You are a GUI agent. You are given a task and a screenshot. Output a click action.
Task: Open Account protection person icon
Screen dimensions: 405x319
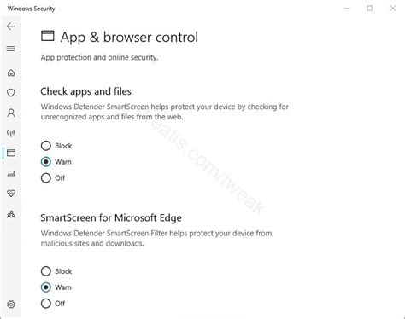click(x=11, y=113)
